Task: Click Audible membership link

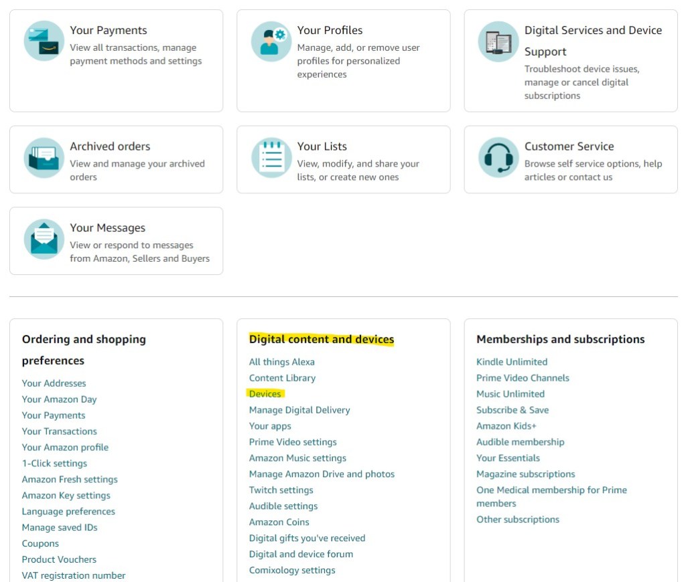Action: [520, 442]
